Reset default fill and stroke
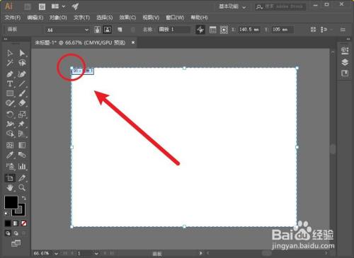The image size is (354, 258). (7, 214)
